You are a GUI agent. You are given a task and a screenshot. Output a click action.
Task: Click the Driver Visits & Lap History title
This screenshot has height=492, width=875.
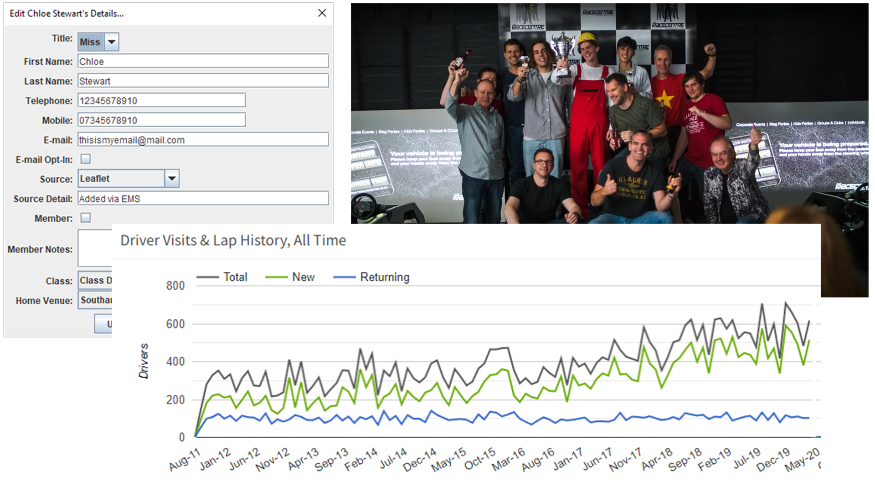pos(233,241)
